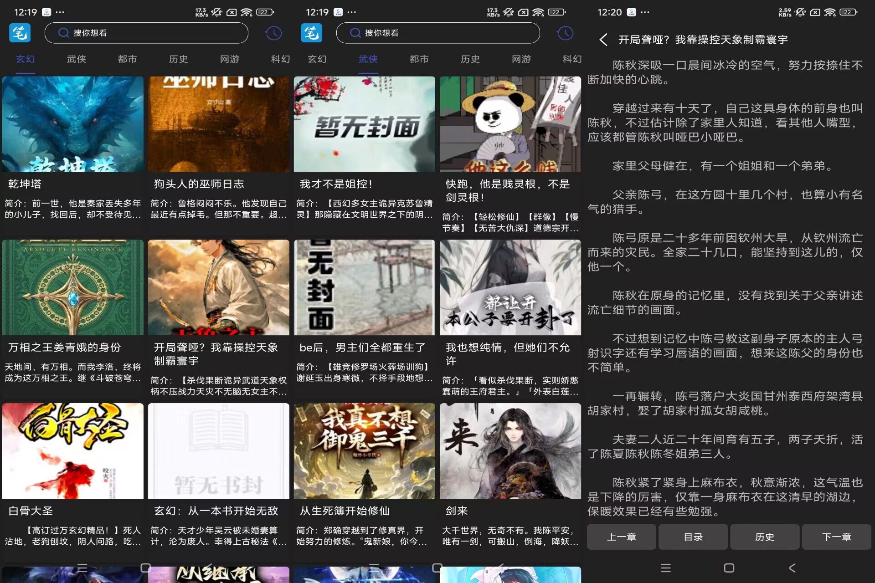Tap the search field 搜你想看

click(146, 33)
